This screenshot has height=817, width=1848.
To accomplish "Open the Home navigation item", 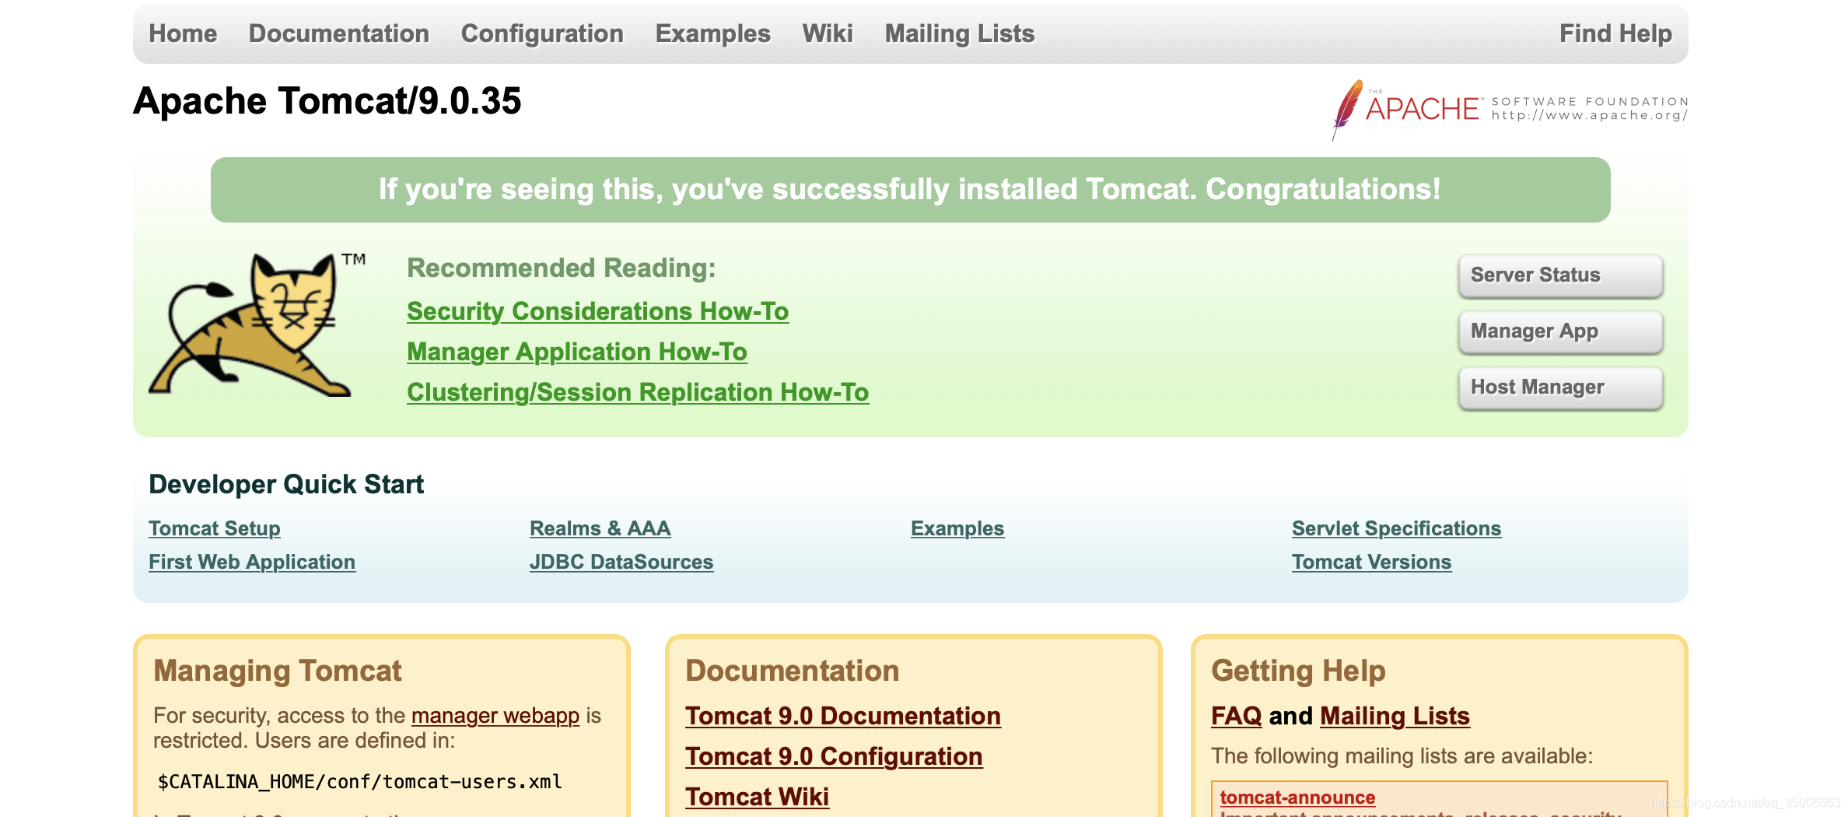I will 183,33.
